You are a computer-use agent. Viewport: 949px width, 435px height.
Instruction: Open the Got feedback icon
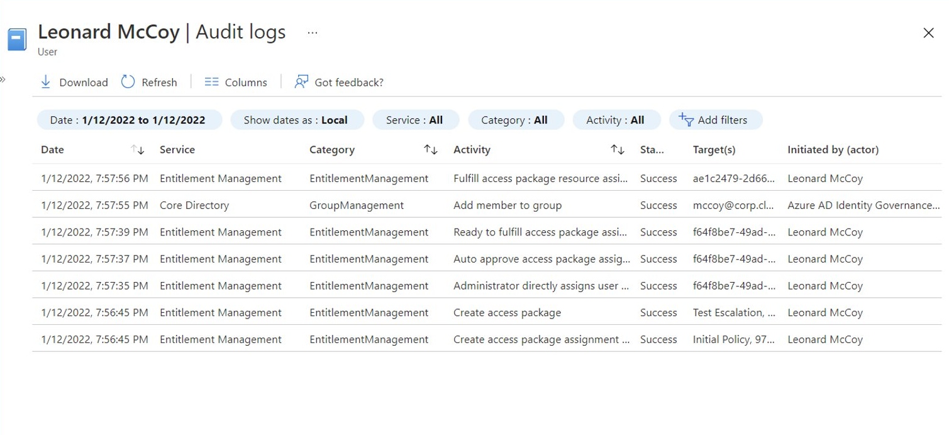coord(301,82)
